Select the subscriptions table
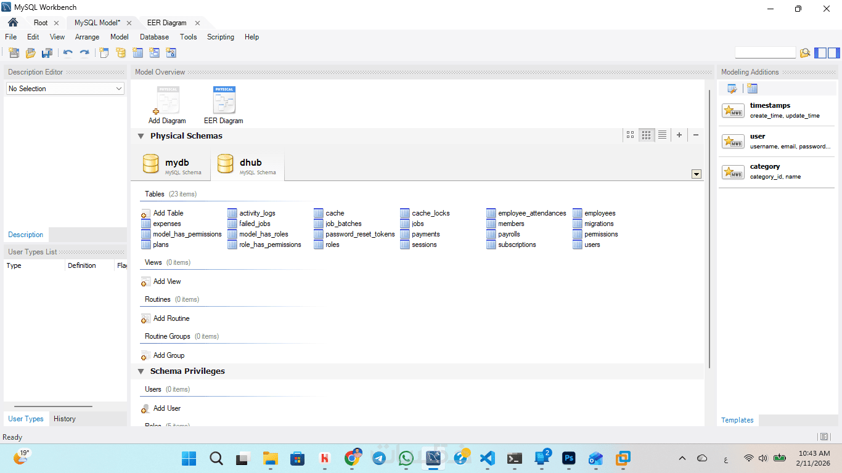Screen dimensions: 842x473 coord(511,245)
